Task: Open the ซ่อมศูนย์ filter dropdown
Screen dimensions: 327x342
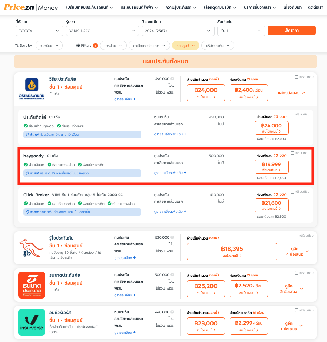Action: [x=186, y=45]
